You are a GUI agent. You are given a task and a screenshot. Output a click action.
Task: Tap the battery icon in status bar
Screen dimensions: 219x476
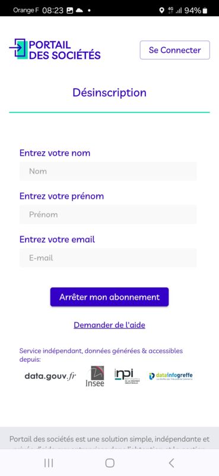tap(205, 11)
